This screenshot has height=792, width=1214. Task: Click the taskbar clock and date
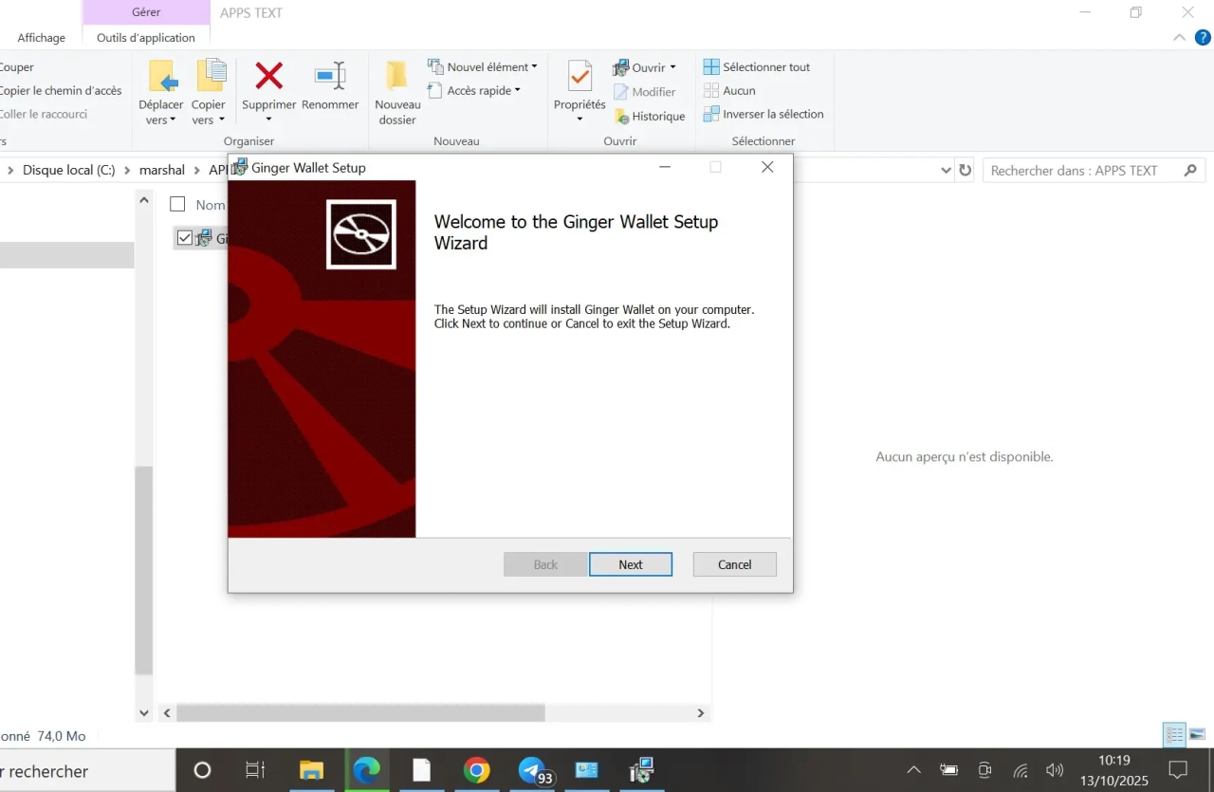click(x=1114, y=770)
